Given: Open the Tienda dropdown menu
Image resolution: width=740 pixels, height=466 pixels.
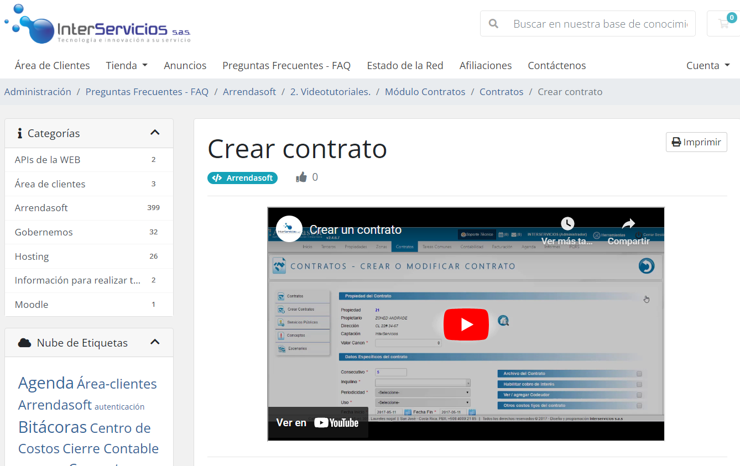Looking at the screenshot, I should 127,65.
